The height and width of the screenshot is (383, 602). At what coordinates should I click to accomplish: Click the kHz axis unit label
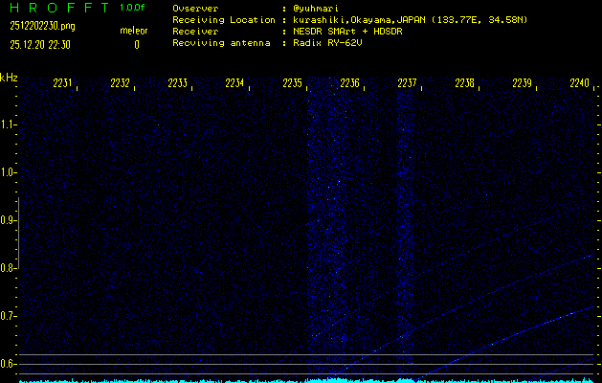pos(9,78)
